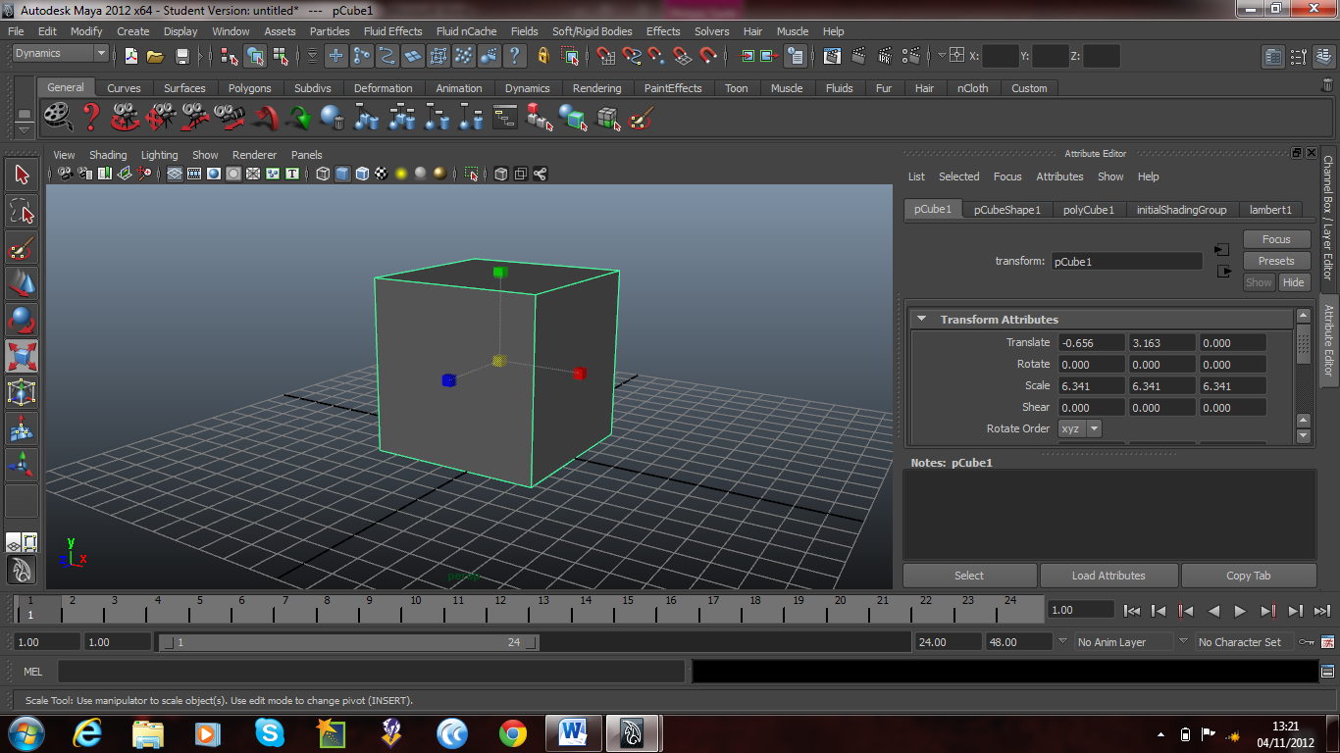Activate the Move Tool cone icon
This screenshot has height=753, width=1340.
[22, 283]
